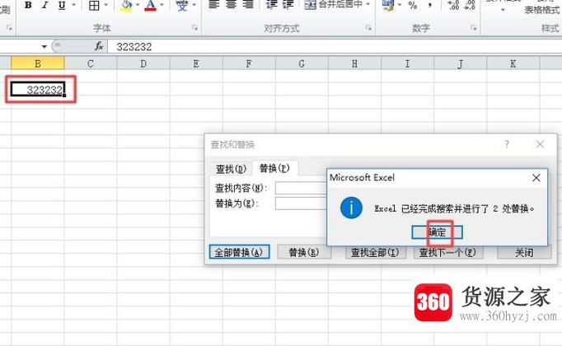Click 关闭 button in Find and Replace

coord(524,252)
